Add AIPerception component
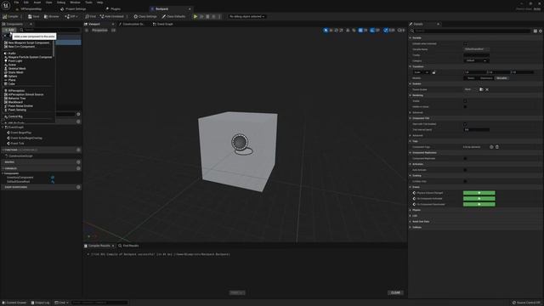Image resolution: width=544 pixels, height=306 pixels. point(14,91)
